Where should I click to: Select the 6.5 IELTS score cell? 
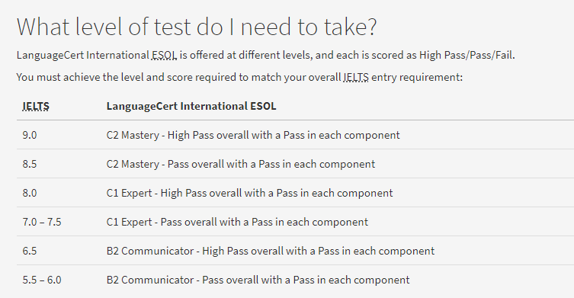tap(30, 251)
